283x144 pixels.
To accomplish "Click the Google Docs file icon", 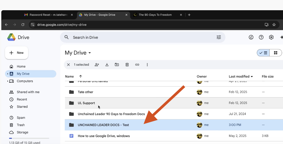I will point(72,136).
